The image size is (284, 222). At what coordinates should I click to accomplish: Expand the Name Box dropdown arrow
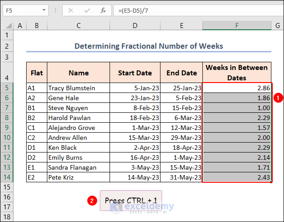click(x=43, y=10)
